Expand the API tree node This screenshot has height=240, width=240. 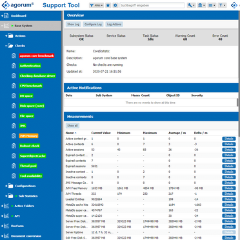[x=2, y=216]
